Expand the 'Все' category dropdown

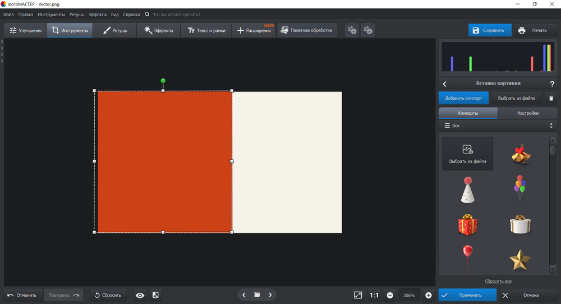(497, 126)
